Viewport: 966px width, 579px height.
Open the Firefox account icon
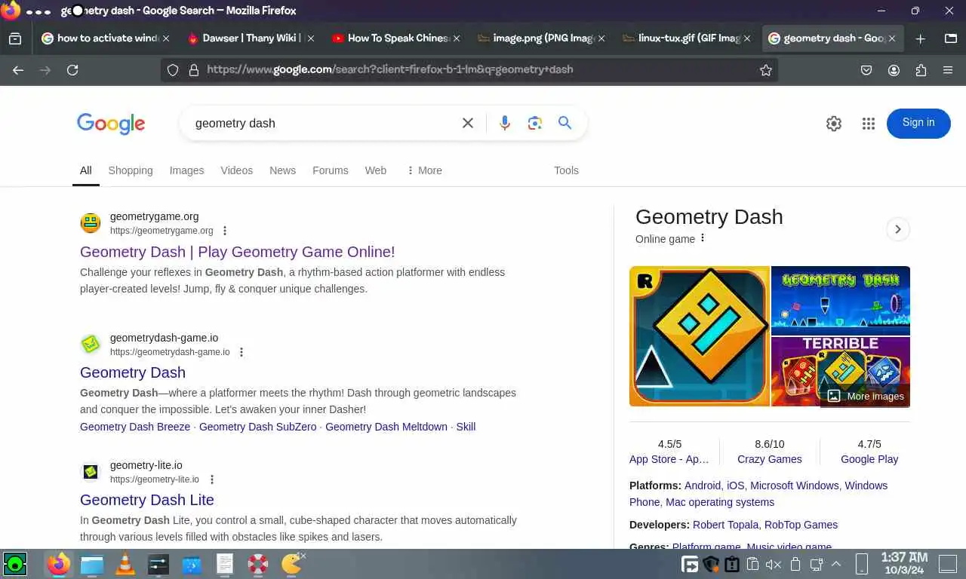[x=894, y=70]
